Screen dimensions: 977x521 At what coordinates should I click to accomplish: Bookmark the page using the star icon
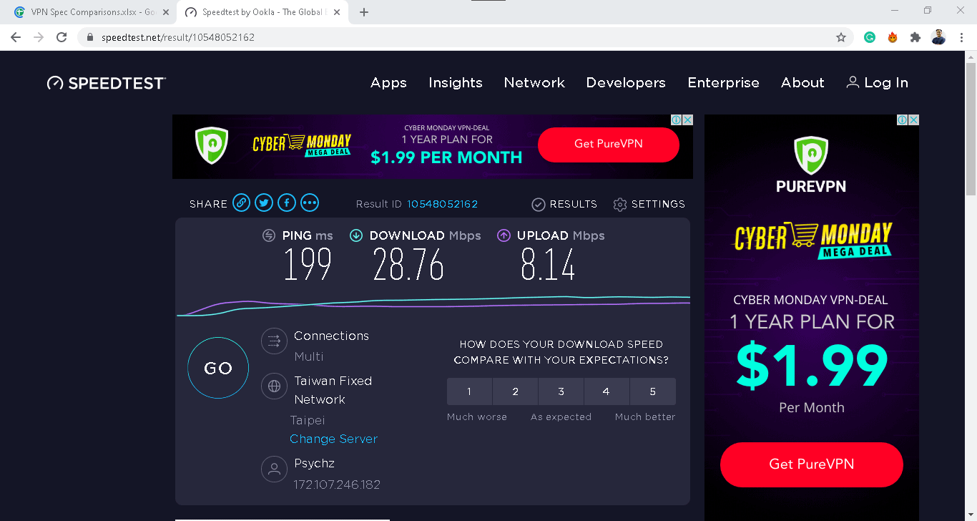pyautogui.click(x=842, y=36)
